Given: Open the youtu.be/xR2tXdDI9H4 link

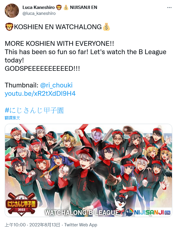Looking at the screenshot, I should [x=40, y=93].
